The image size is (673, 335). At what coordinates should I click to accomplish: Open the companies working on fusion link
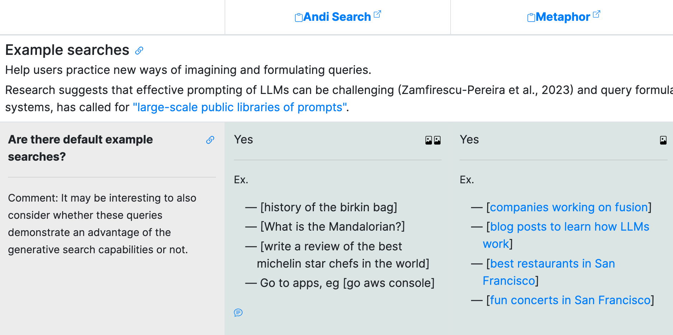tap(568, 207)
